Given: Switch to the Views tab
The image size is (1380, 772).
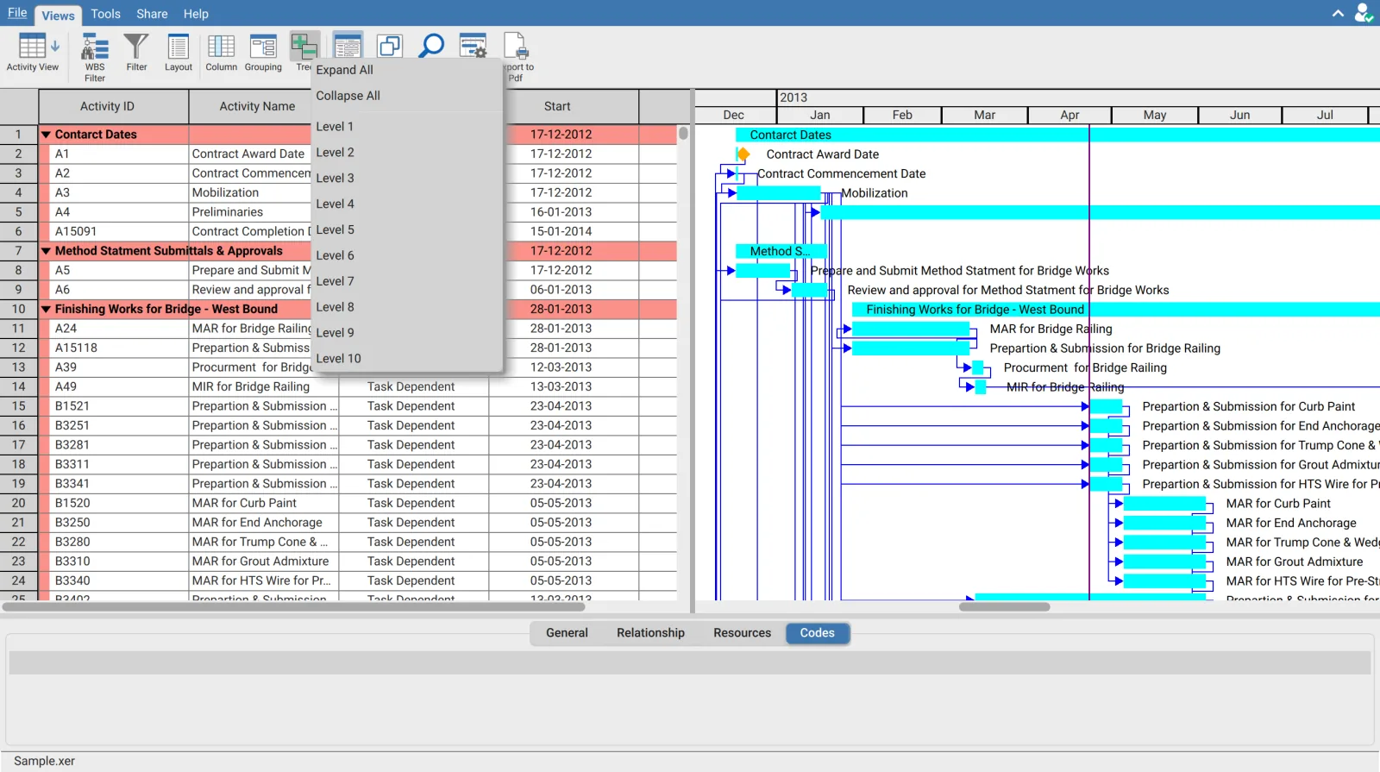Looking at the screenshot, I should (x=58, y=15).
